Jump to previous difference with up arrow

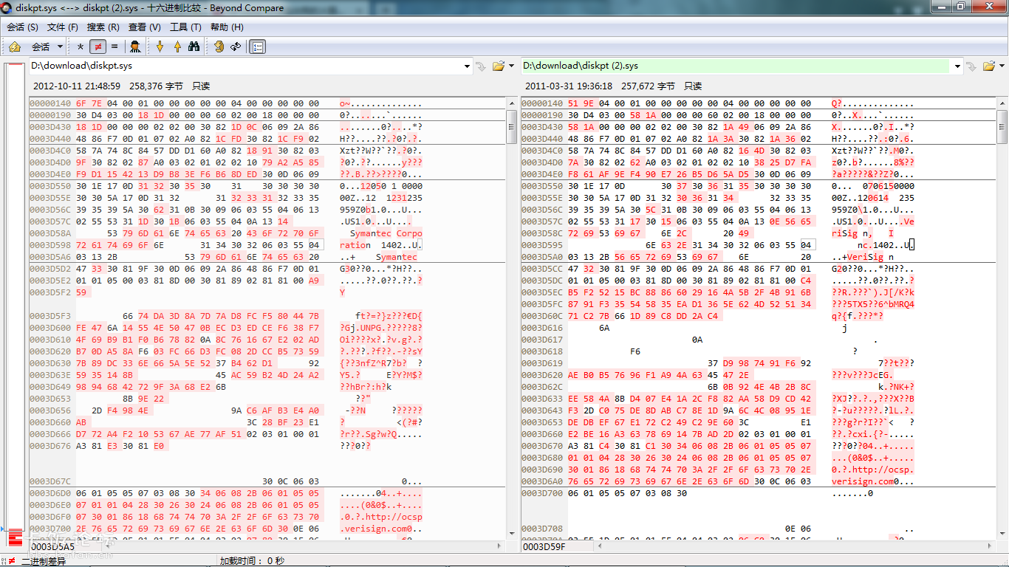pos(177,47)
